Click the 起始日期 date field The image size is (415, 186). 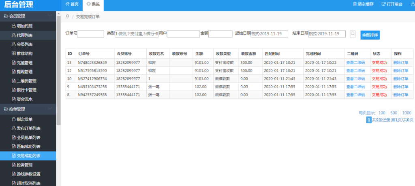click(269, 34)
